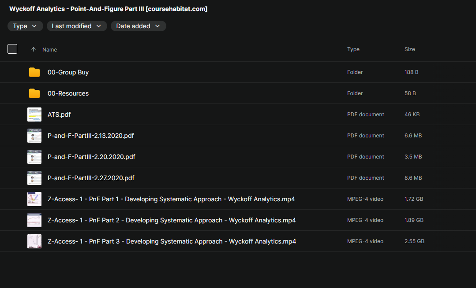Click the PnF Part 1 video thumbnail
The height and width of the screenshot is (288, 476).
pyautogui.click(x=34, y=199)
